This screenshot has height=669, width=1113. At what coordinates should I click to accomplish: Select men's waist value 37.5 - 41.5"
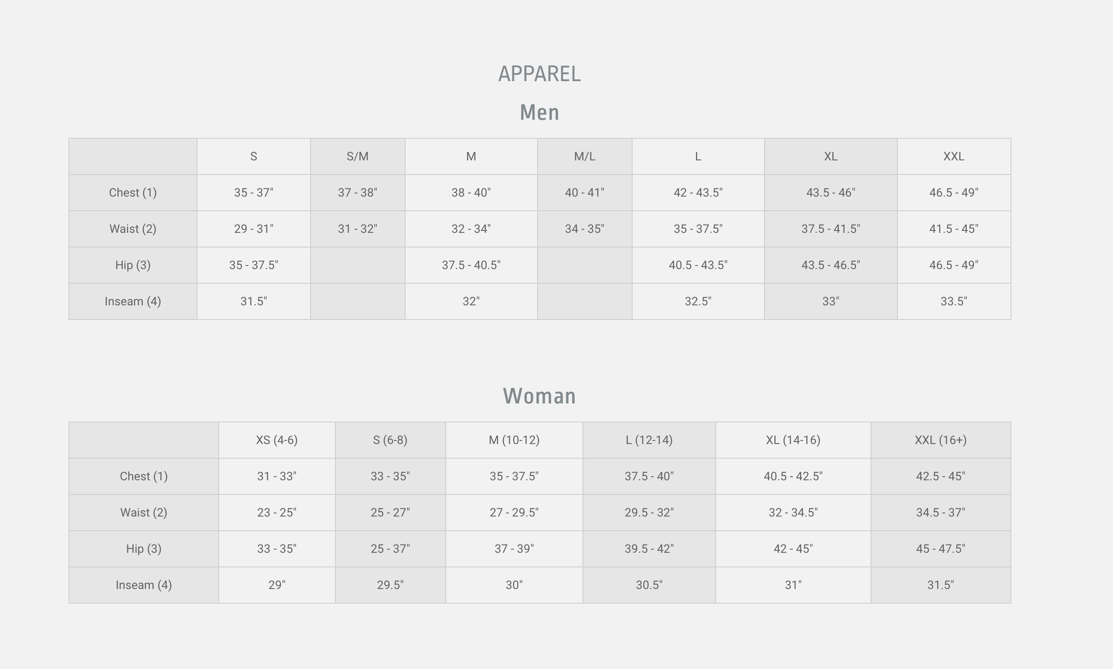click(831, 229)
